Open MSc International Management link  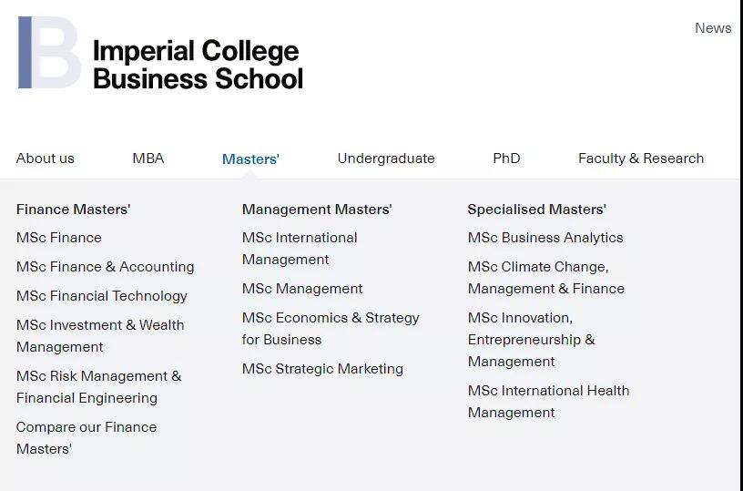coord(300,249)
